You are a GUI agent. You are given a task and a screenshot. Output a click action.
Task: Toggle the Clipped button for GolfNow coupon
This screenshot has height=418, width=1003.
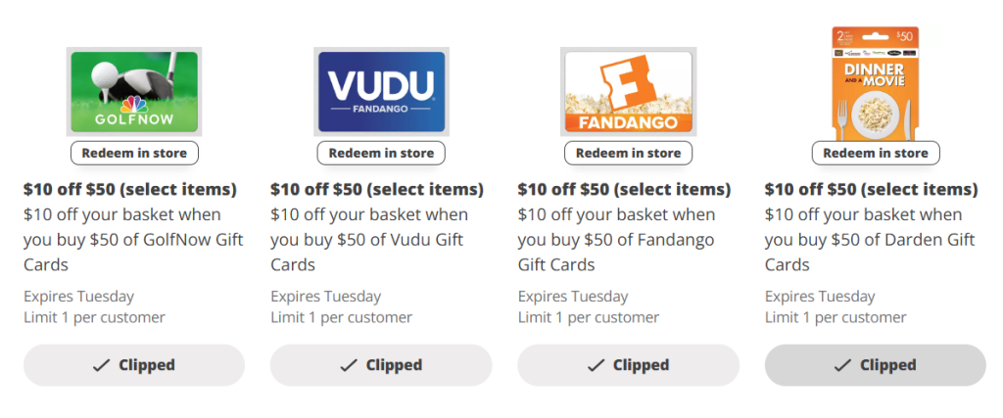pos(134,365)
